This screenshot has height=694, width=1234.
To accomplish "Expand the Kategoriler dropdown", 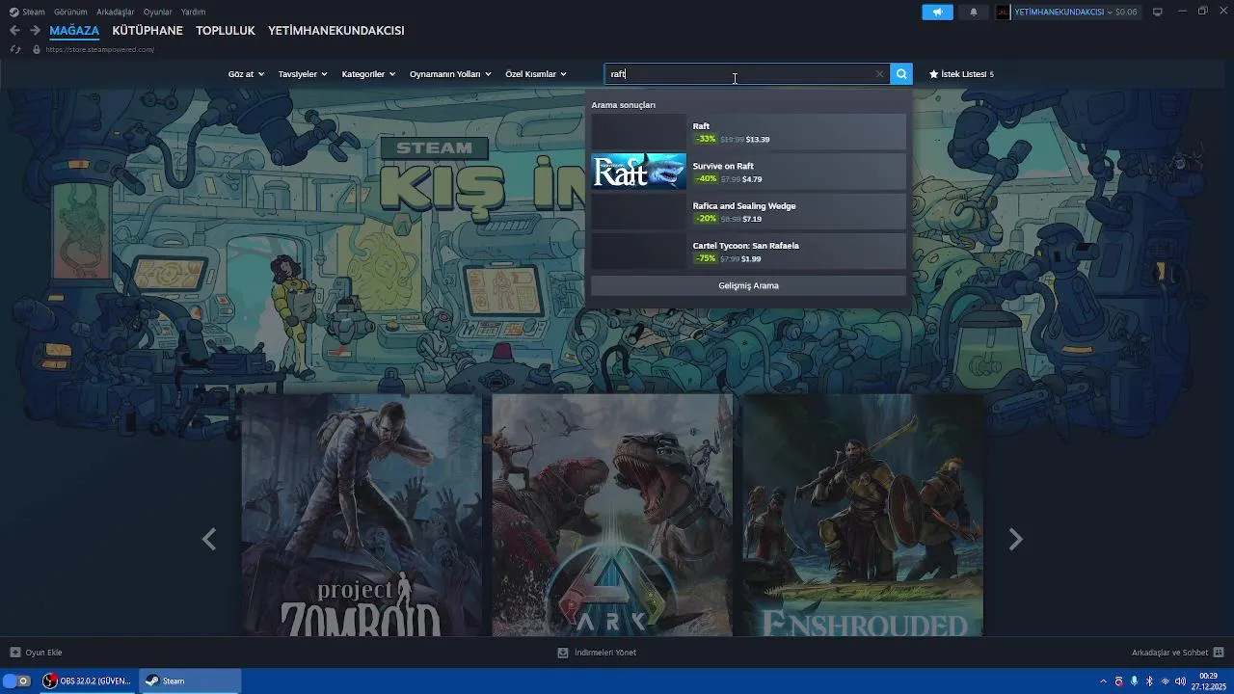I will 368,74.
